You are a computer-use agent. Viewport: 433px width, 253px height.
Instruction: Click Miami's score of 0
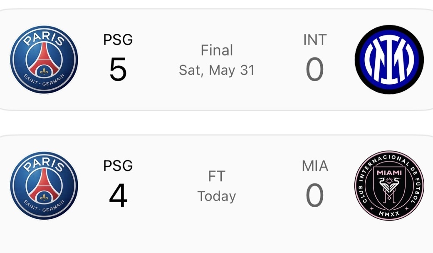click(314, 196)
